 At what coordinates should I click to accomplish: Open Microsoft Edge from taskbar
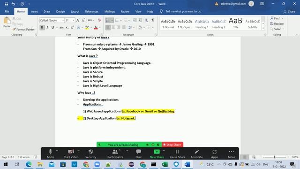(x=29, y=164)
